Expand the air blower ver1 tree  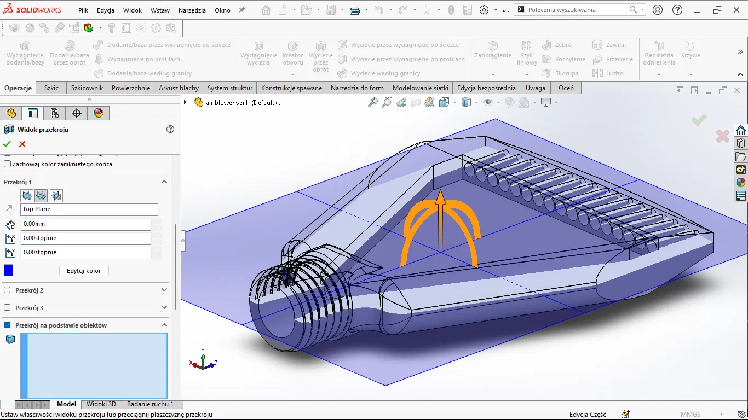[185, 102]
